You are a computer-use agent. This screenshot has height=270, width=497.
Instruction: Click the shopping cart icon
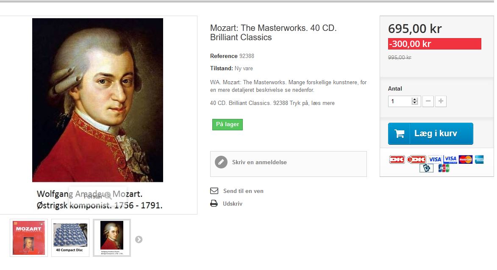pyautogui.click(x=400, y=134)
